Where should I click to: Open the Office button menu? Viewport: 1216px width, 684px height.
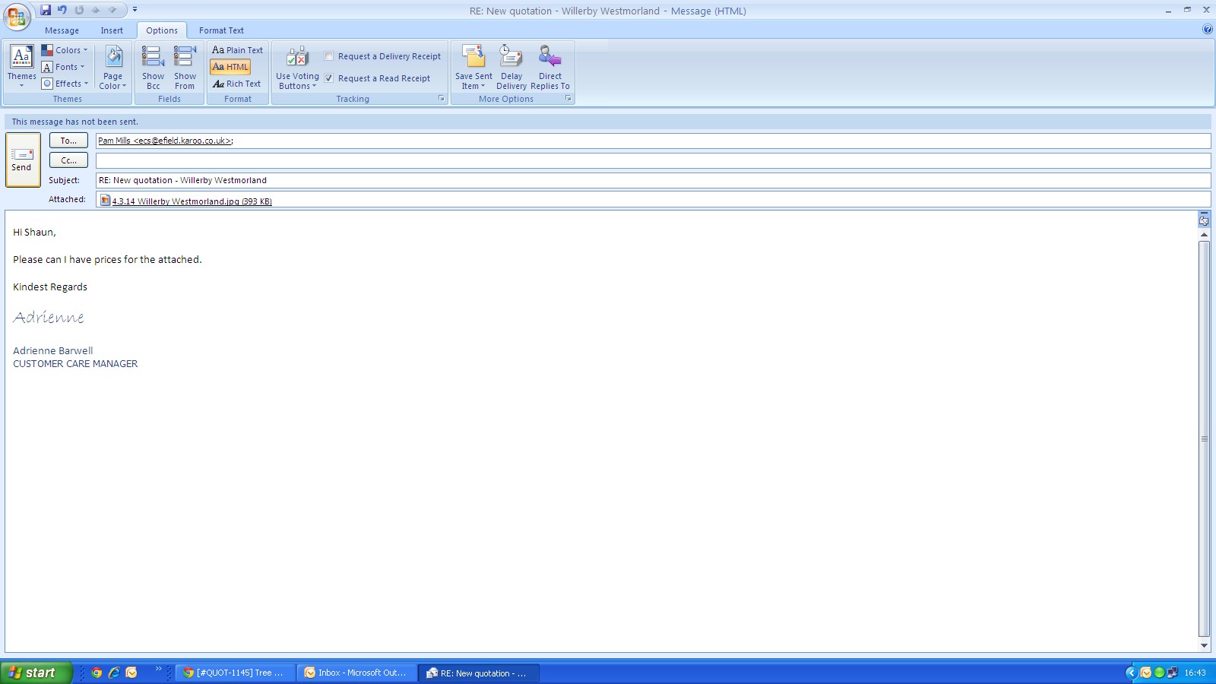coord(16,16)
